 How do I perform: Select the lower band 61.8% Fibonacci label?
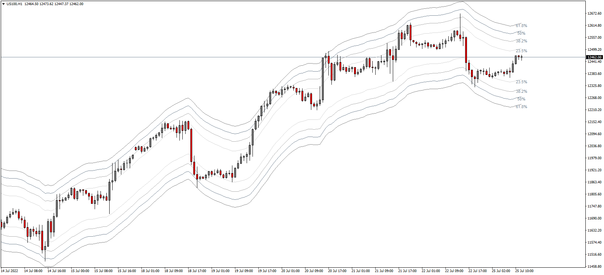tap(521, 107)
